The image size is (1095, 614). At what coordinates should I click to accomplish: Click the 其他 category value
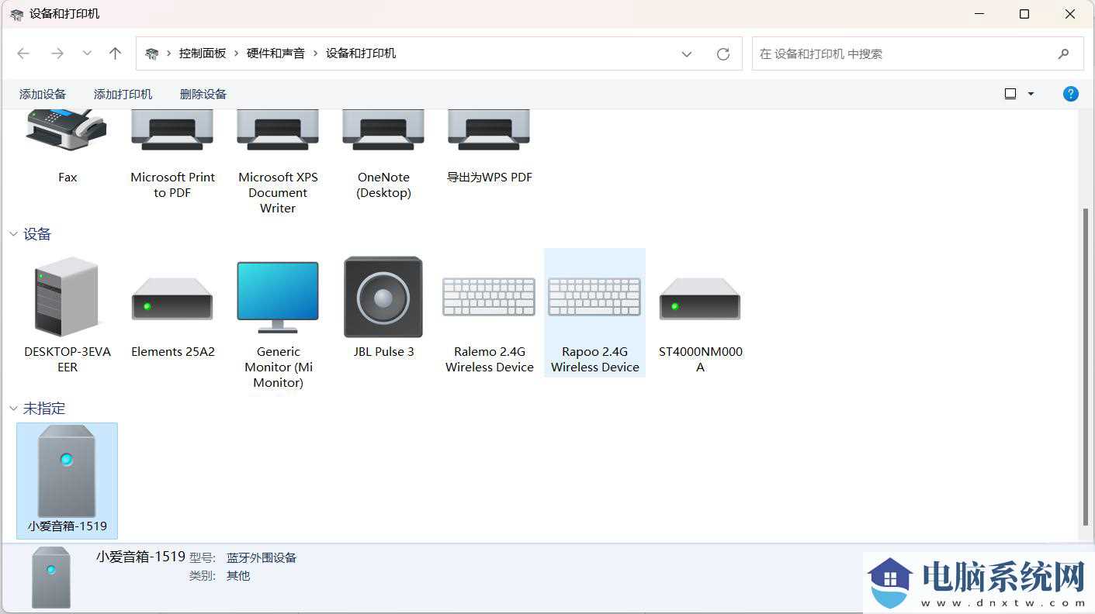point(238,576)
